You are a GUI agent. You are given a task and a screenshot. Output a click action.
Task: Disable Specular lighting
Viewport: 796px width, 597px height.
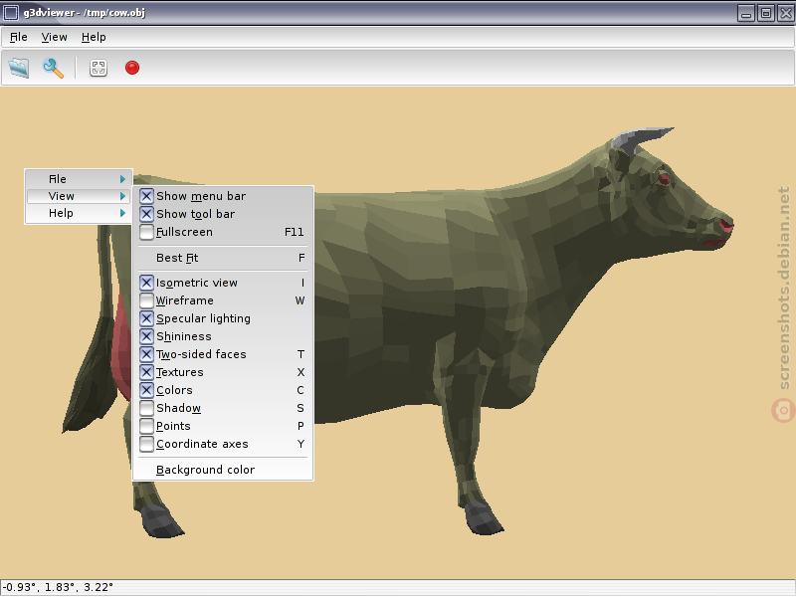tap(223, 318)
